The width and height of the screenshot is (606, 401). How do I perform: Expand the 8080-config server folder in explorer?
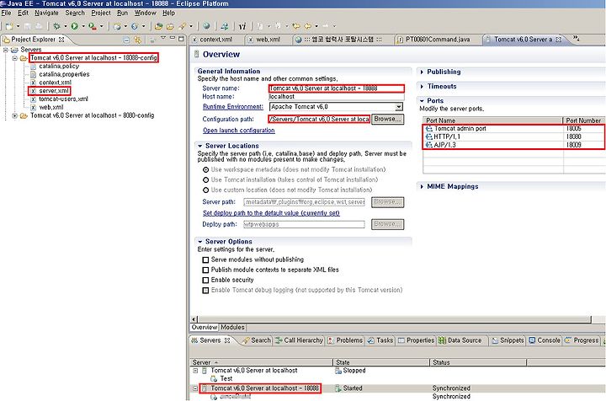(14, 115)
